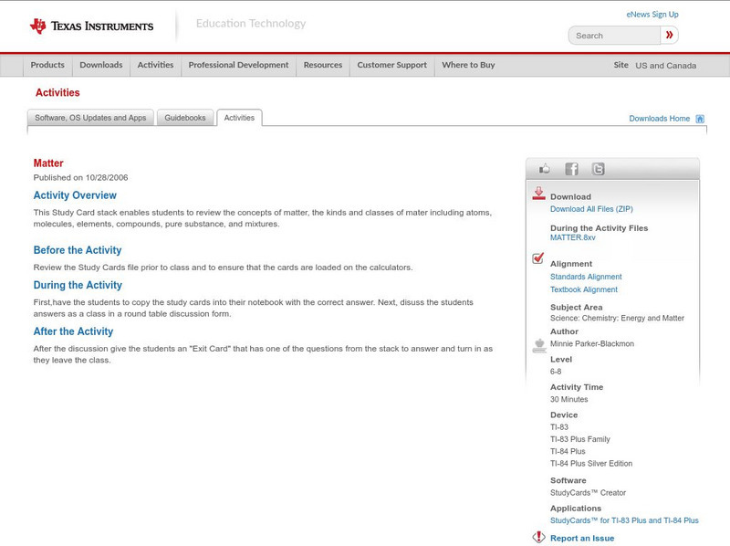Open the Textbook Alignment link
The width and height of the screenshot is (730, 546).
click(583, 289)
